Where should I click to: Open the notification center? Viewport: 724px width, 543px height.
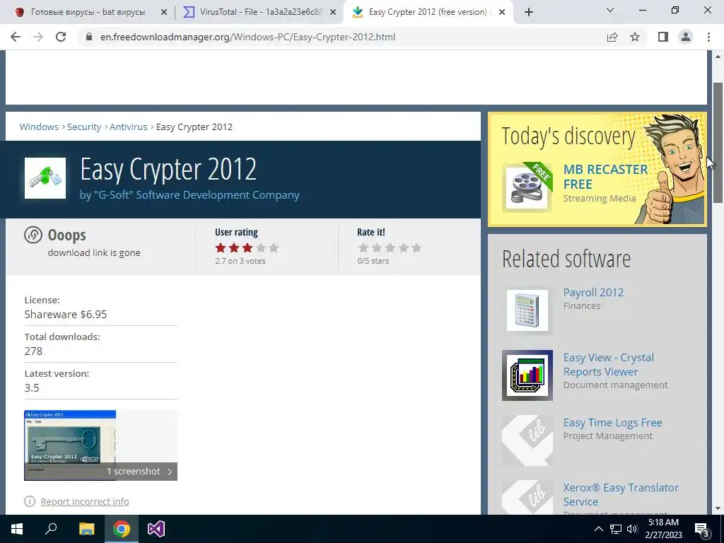click(x=702, y=529)
